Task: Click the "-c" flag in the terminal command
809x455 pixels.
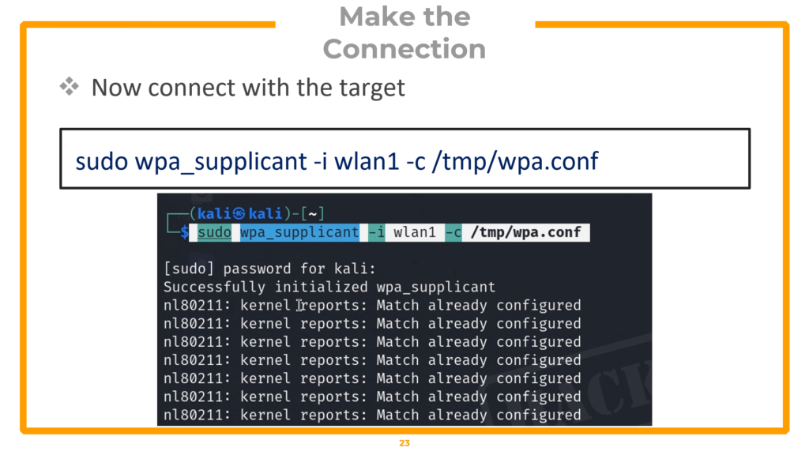Action: [x=453, y=232]
